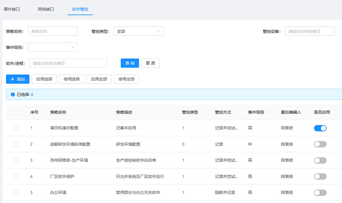Tick the checkbox for 厂区软件保护 row
Image resolution: width=342 pixels, height=203 pixels.
click(16, 176)
